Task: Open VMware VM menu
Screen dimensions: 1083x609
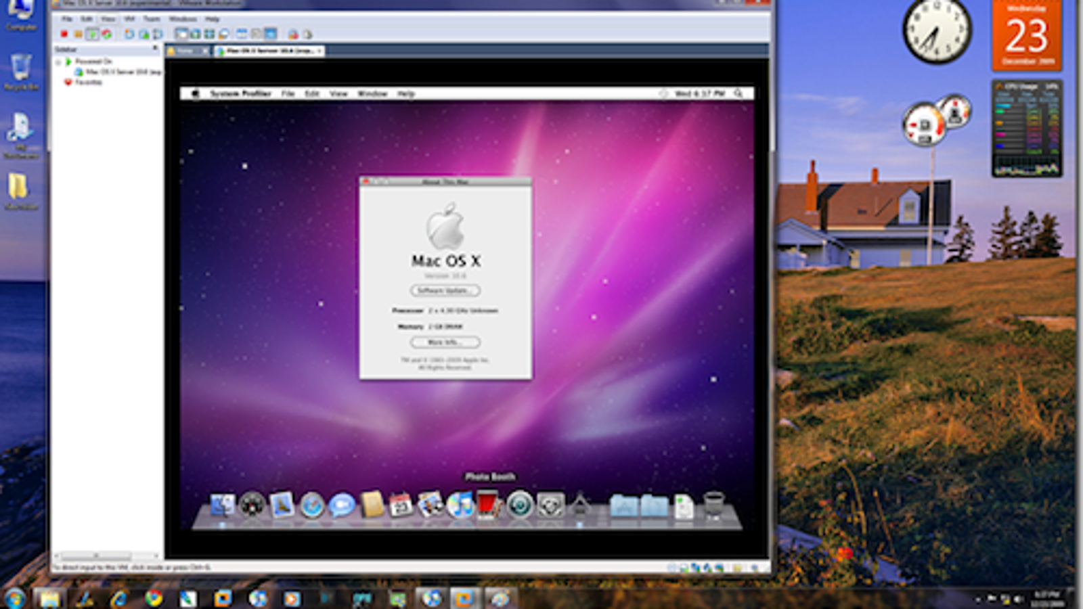Action: click(x=129, y=19)
